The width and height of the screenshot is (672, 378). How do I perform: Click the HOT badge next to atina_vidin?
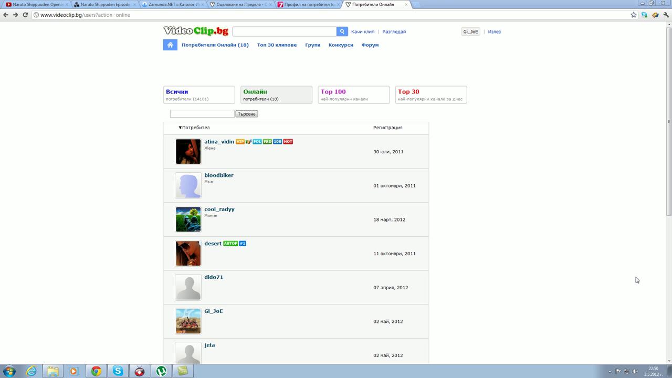pyautogui.click(x=288, y=142)
